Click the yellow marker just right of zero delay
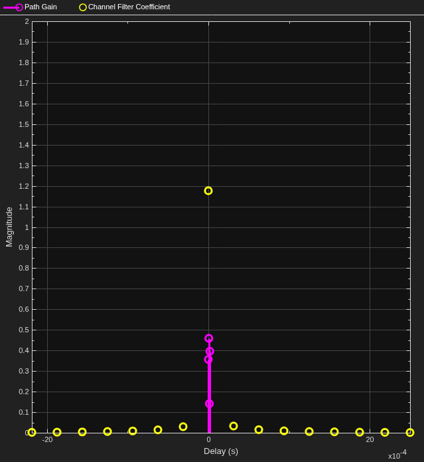424x462 pixels. 234,426
